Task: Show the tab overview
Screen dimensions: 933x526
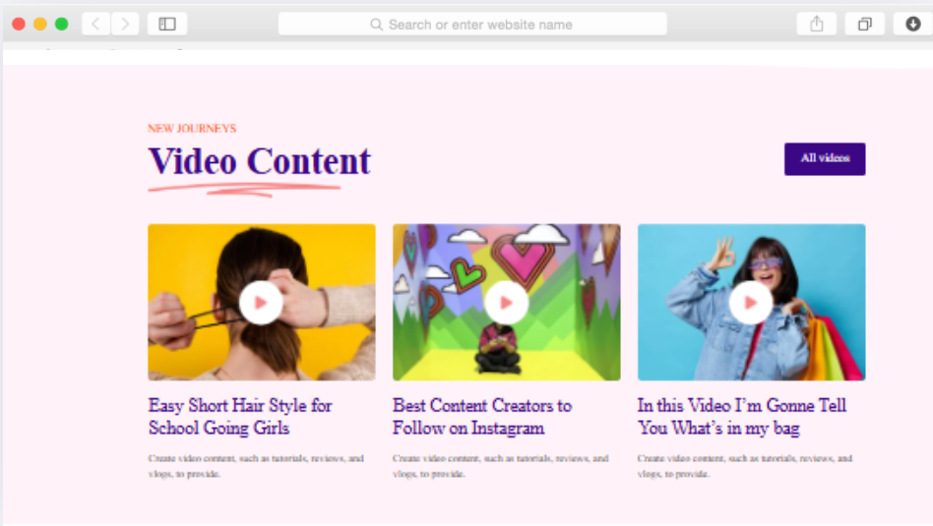Action: [864, 24]
